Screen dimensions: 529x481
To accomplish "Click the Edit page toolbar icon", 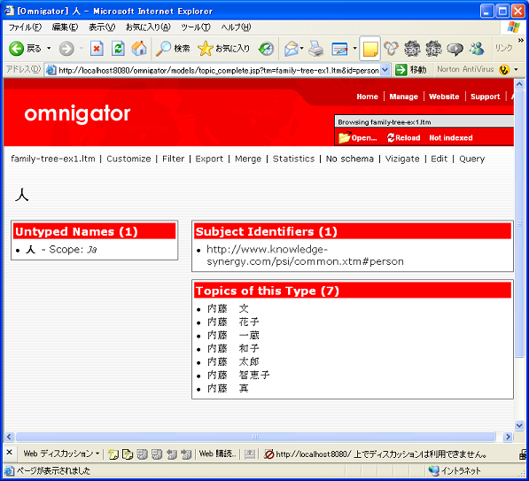I will (339, 49).
